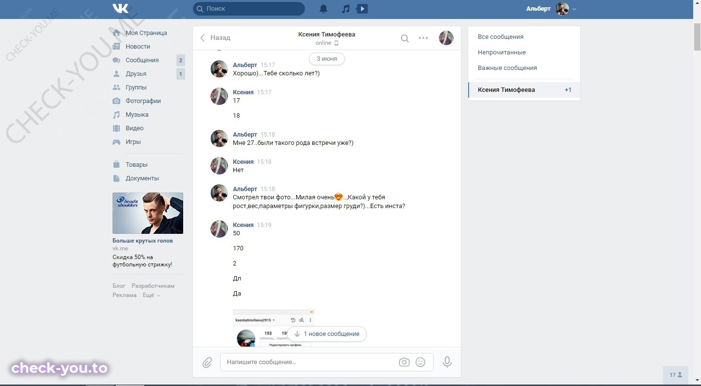Attach a file with the paperclip icon

click(x=207, y=363)
